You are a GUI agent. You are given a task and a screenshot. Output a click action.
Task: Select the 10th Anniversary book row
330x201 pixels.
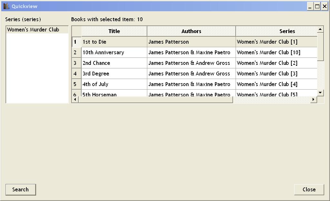[103, 52]
